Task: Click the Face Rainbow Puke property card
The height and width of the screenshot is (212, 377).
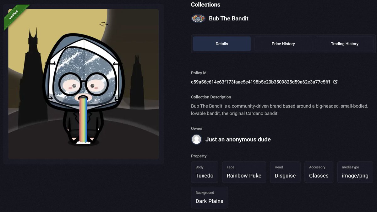Action: (244, 172)
